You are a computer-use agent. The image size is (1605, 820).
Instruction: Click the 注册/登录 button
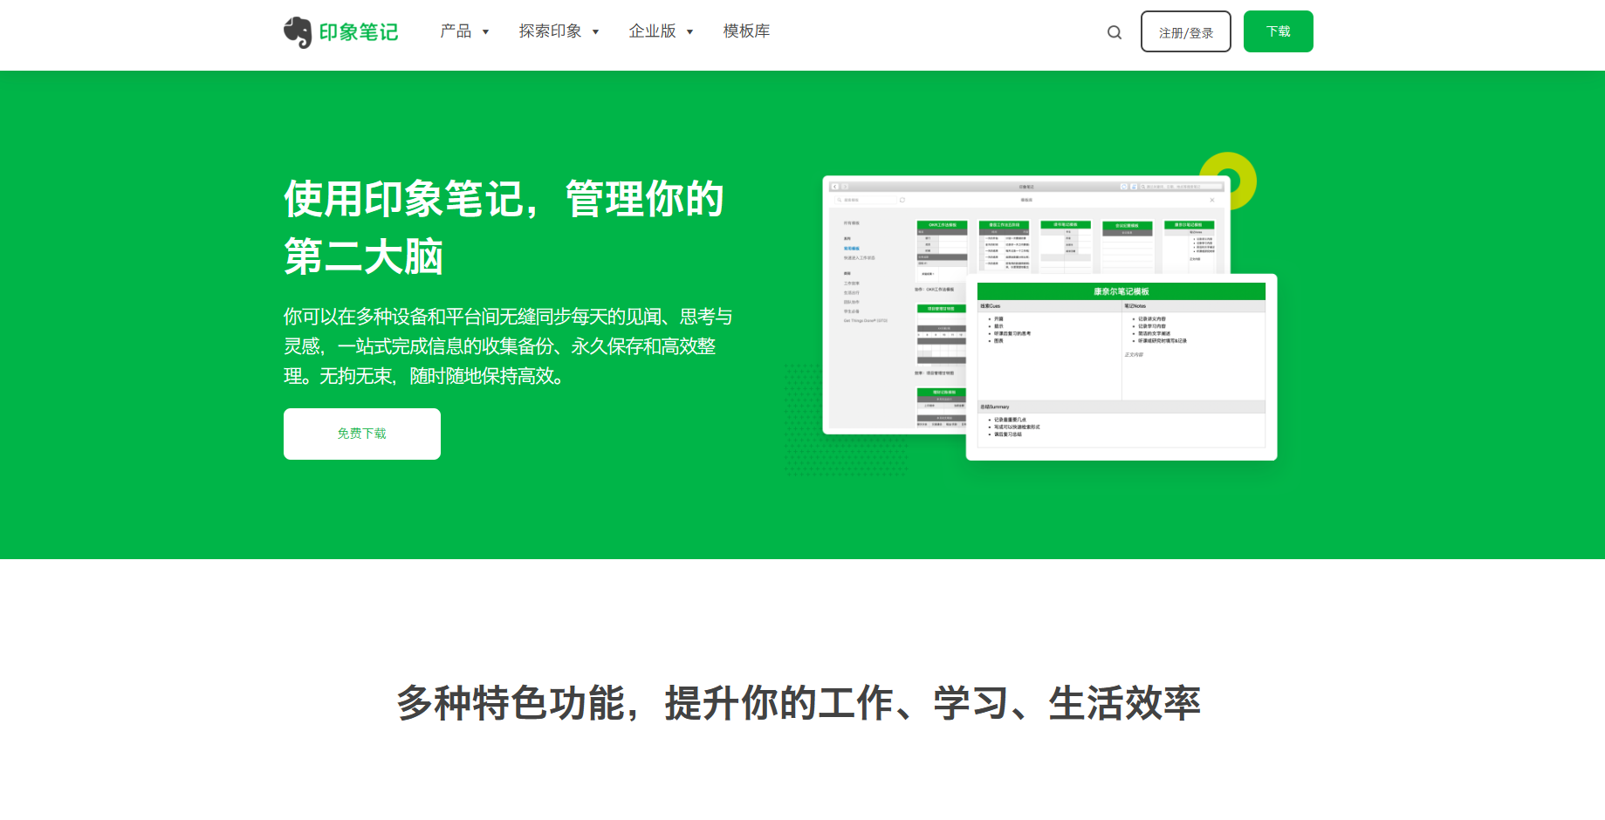1185,32
